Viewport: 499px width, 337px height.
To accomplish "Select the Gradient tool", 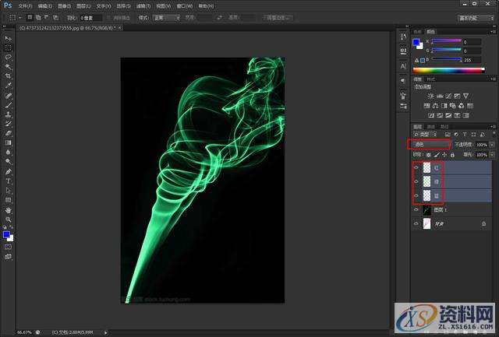I will pos(9,142).
